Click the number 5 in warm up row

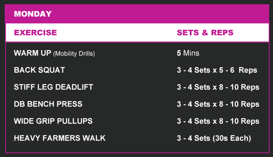click(x=179, y=53)
